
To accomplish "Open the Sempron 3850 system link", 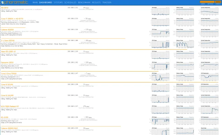I will [7, 62].
